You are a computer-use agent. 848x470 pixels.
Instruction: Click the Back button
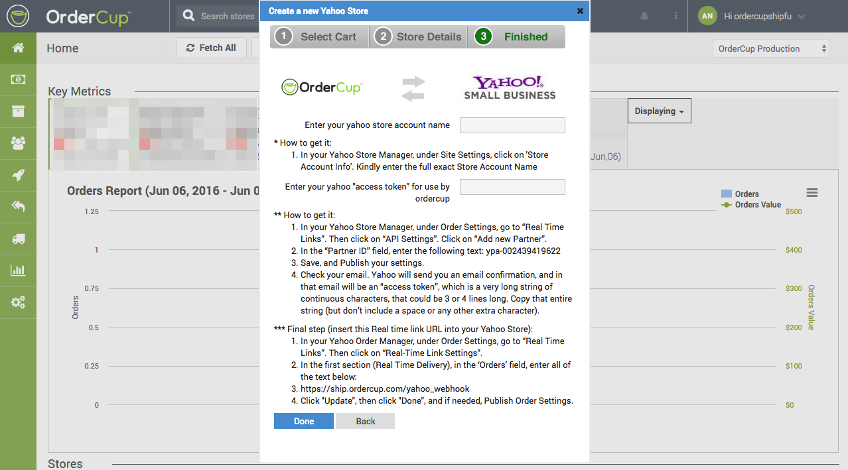pyautogui.click(x=366, y=421)
